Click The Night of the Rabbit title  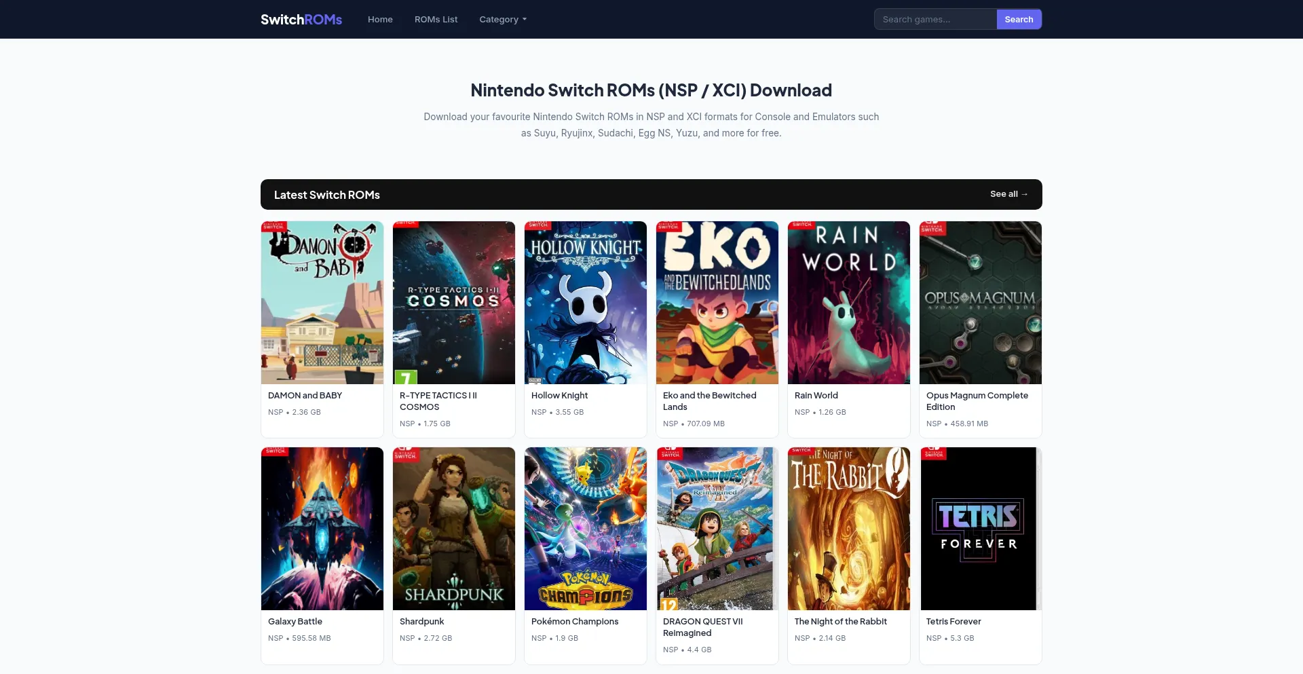pos(841,622)
